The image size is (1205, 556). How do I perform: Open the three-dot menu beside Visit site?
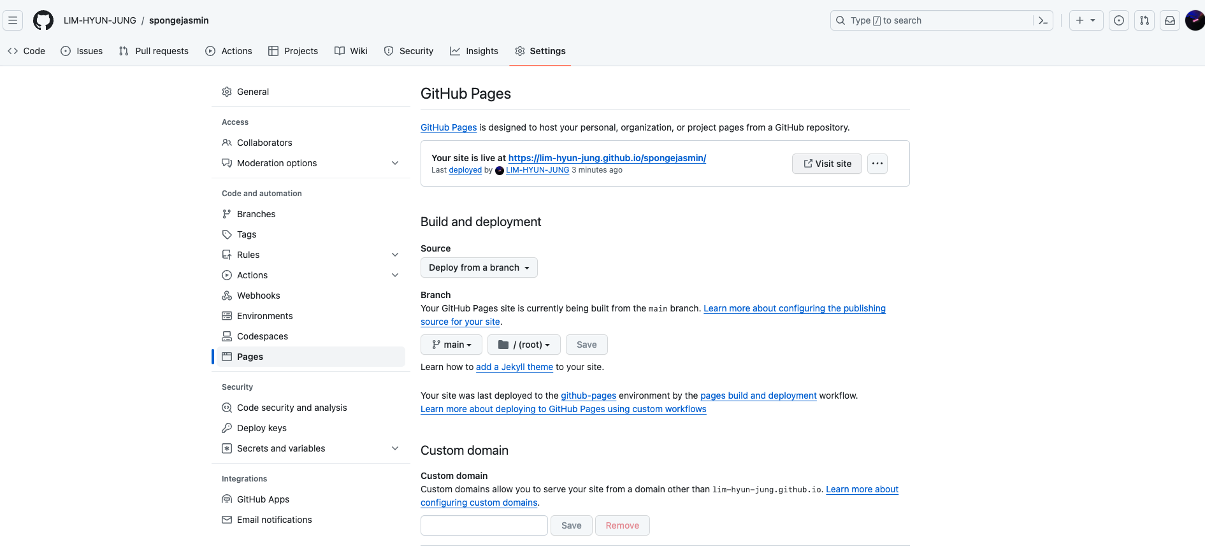pyautogui.click(x=877, y=164)
